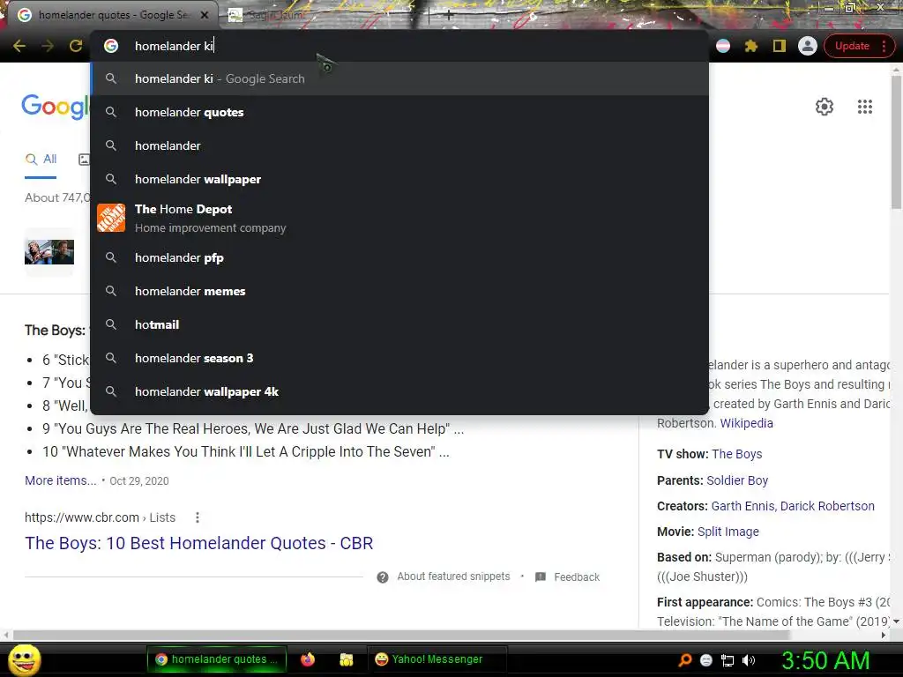Open the Garth Ennis creator link

point(744,506)
